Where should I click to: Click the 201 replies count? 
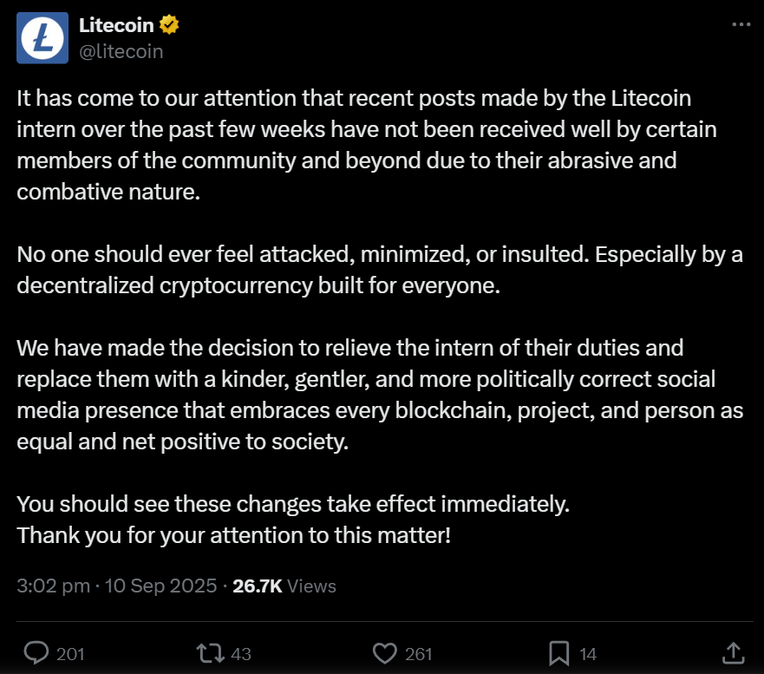70,654
